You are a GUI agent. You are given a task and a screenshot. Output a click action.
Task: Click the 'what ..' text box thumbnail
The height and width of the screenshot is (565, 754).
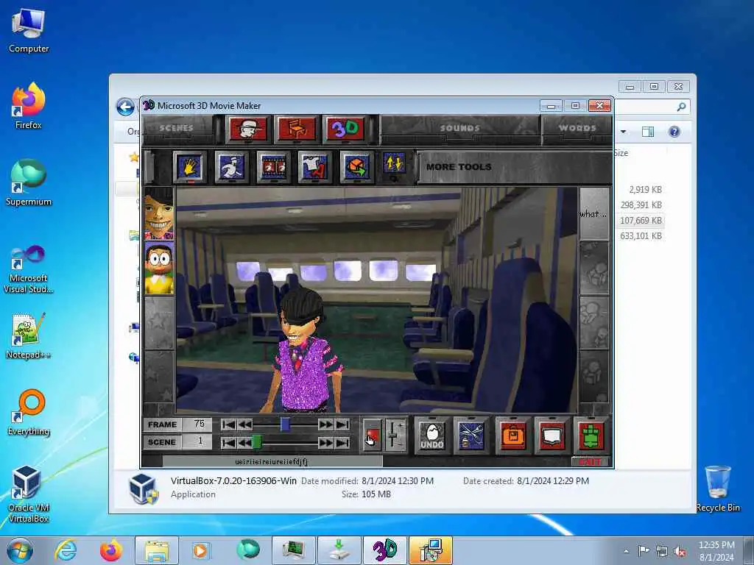point(594,214)
